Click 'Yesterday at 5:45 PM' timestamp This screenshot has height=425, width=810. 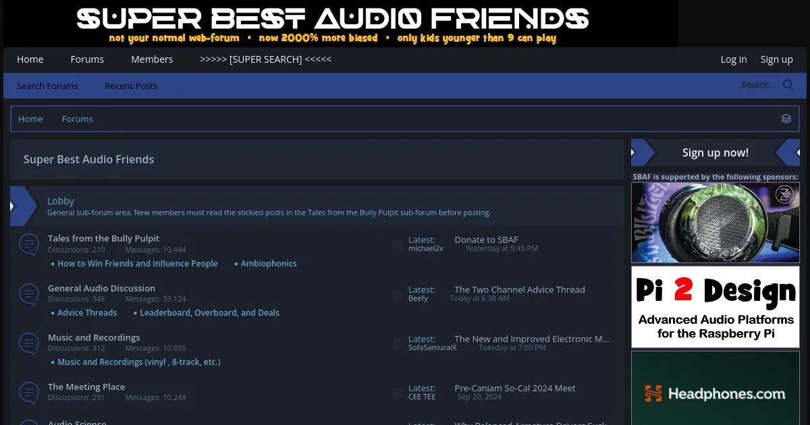pyautogui.click(x=502, y=249)
